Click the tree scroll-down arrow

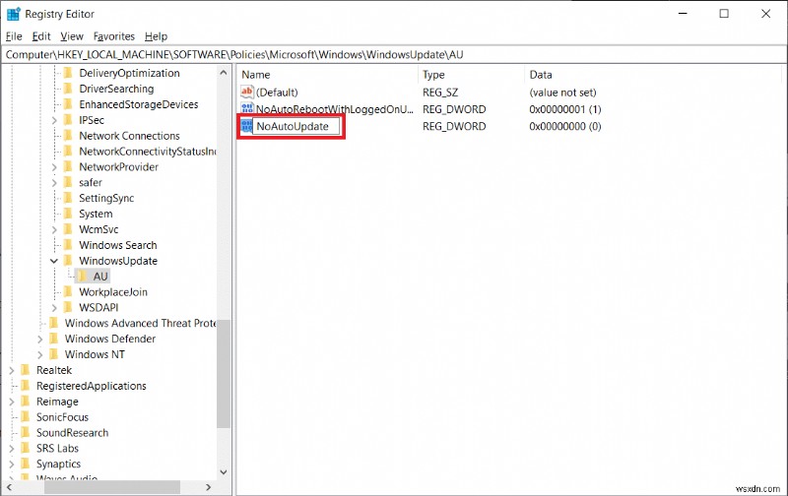(x=224, y=472)
